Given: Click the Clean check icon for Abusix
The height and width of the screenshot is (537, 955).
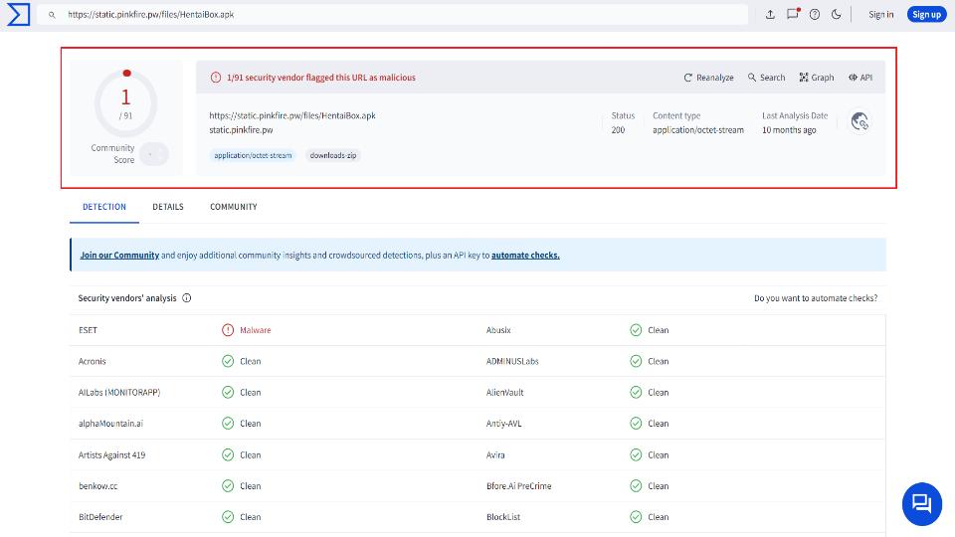Looking at the screenshot, I should coord(636,330).
